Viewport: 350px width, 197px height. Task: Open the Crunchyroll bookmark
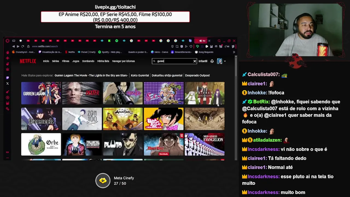pyautogui.click(x=24, y=52)
